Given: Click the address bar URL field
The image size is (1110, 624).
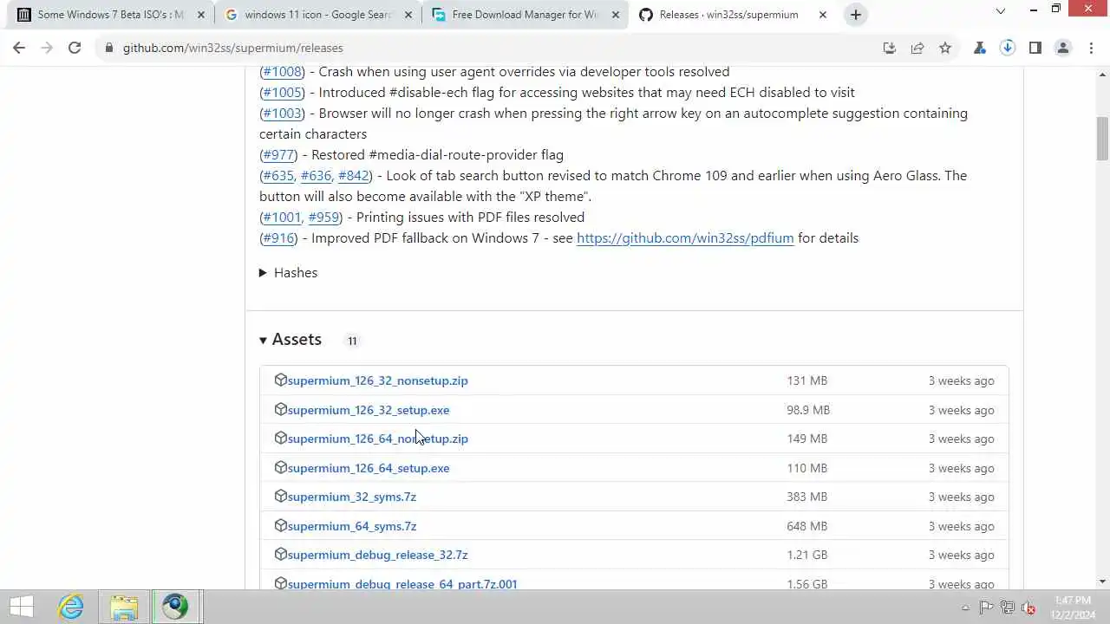Looking at the screenshot, I should tap(486, 49).
